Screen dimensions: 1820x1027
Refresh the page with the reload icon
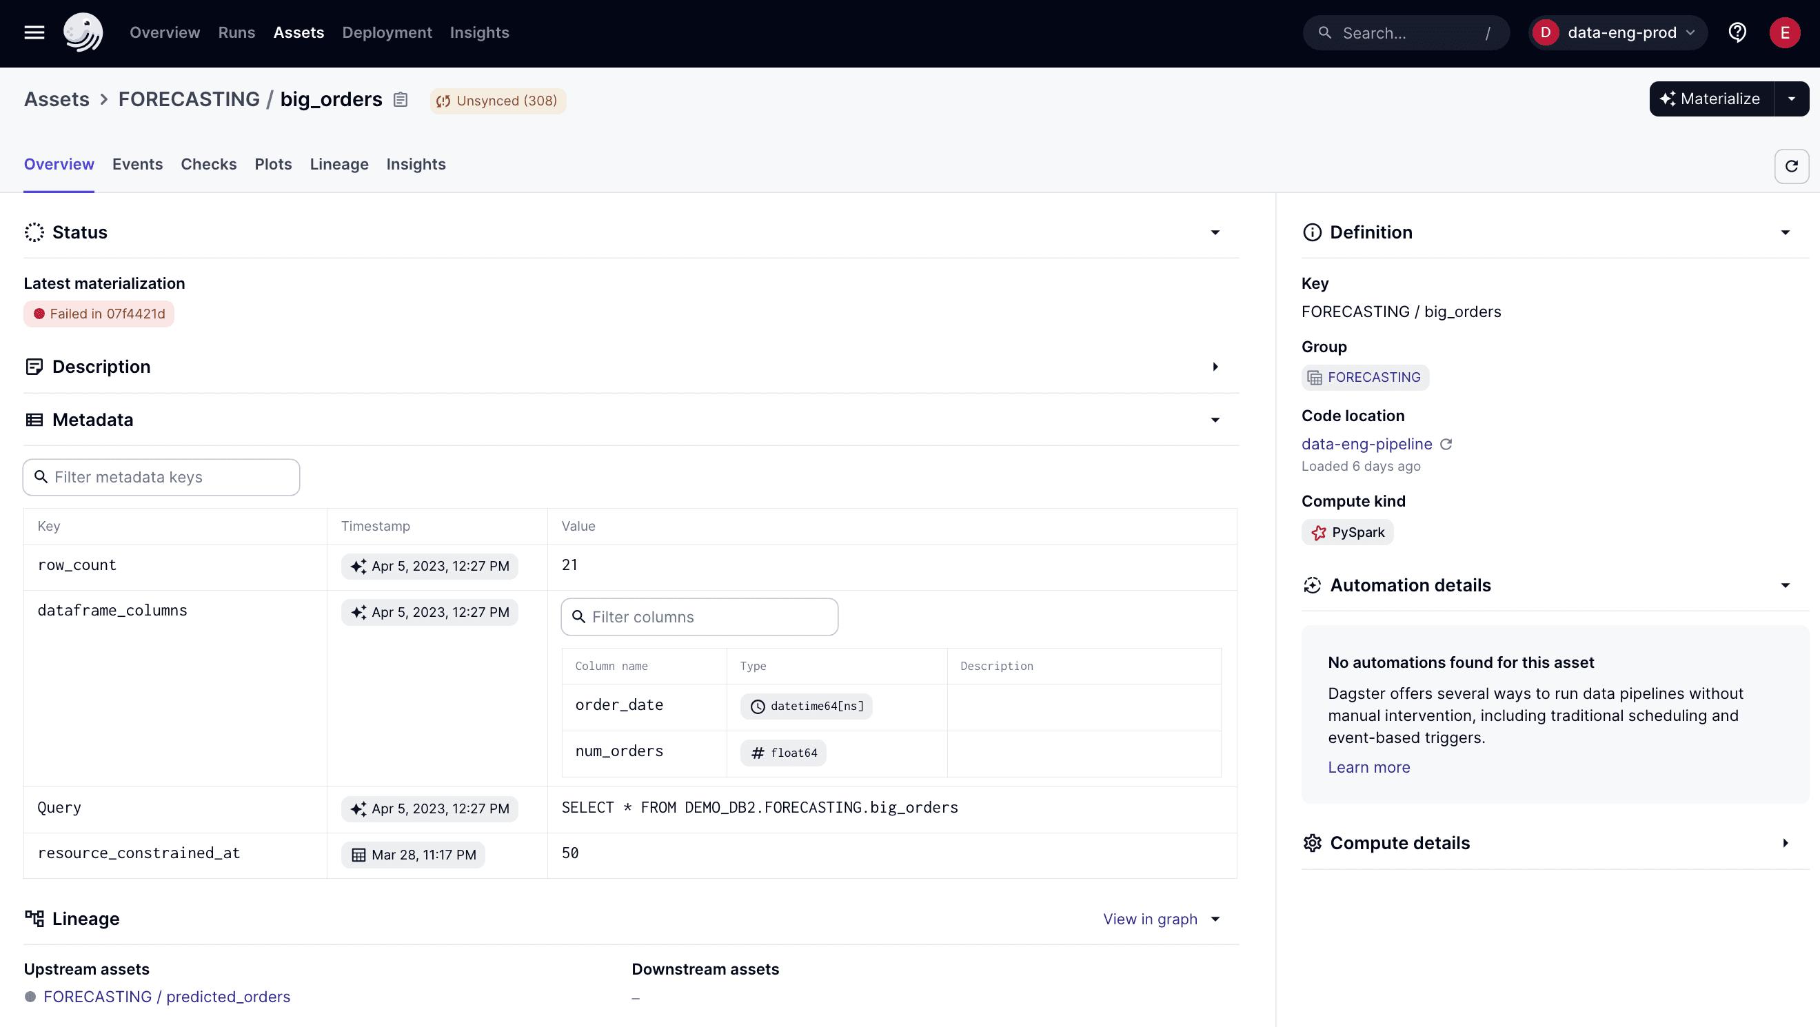click(1792, 166)
